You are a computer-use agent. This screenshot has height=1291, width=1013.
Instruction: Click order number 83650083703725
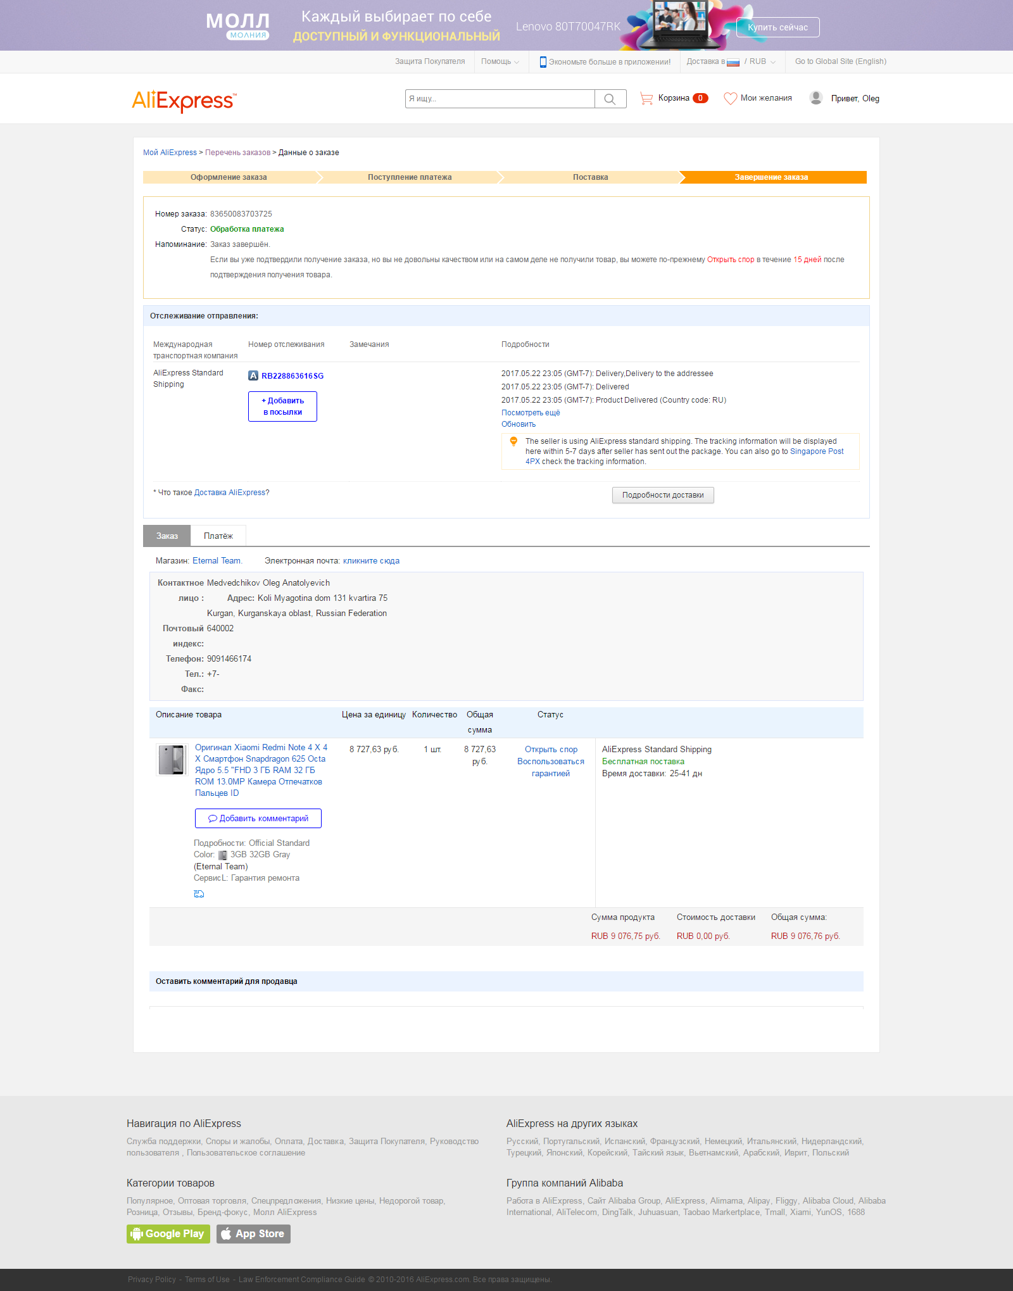(241, 214)
